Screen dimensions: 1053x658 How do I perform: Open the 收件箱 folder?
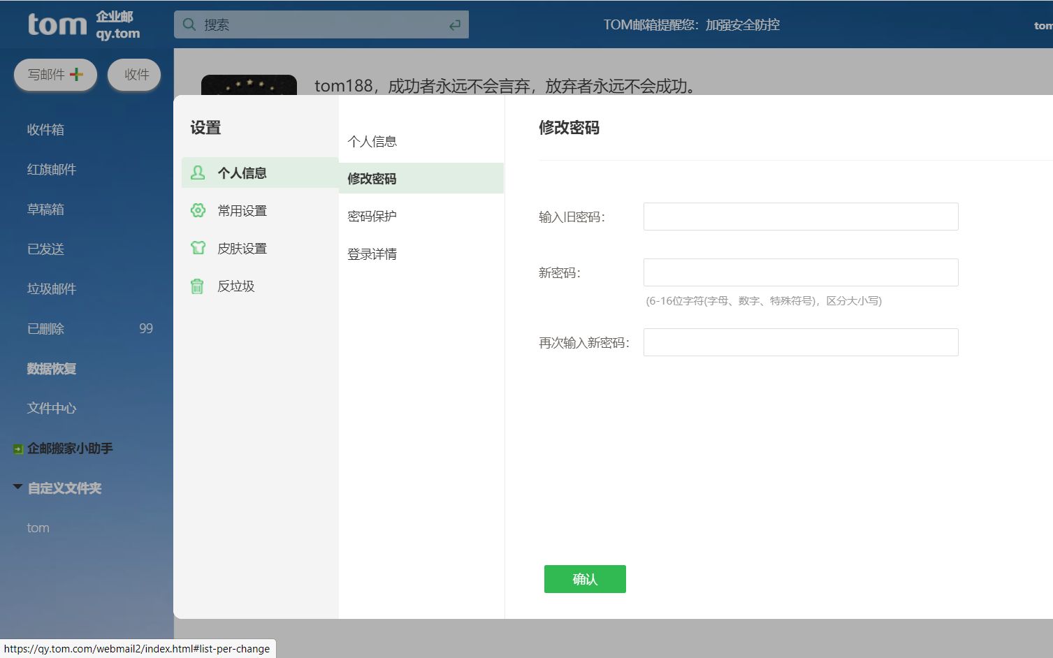pos(45,129)
